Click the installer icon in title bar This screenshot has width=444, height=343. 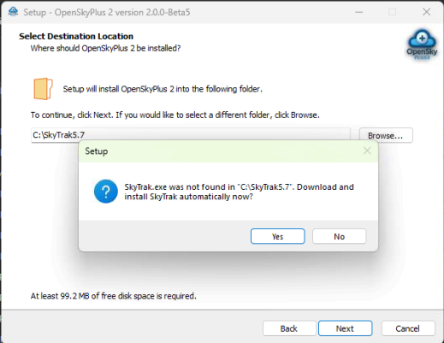(13, 12)
